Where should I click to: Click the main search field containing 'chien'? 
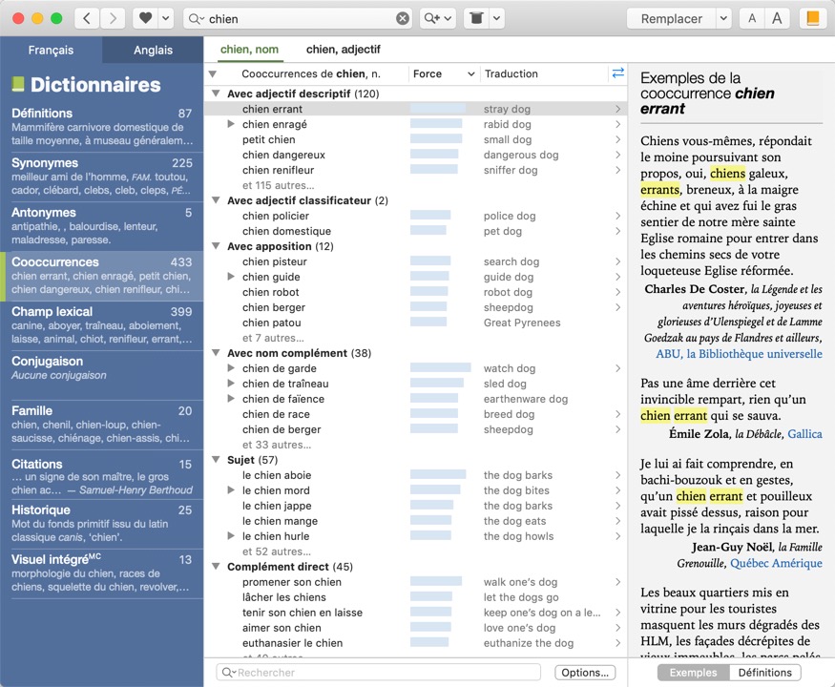tap(298, 19)
